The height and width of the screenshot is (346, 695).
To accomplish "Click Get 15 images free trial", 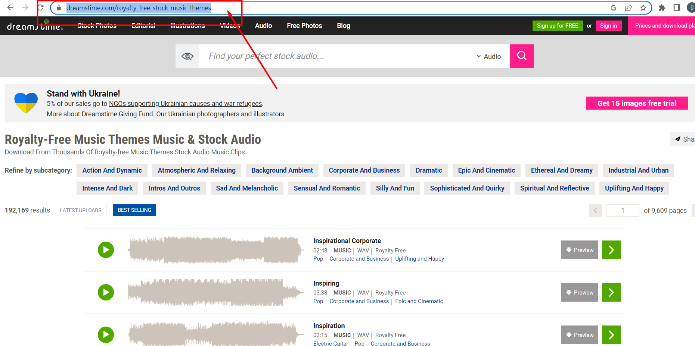I will tap(637, 103).
